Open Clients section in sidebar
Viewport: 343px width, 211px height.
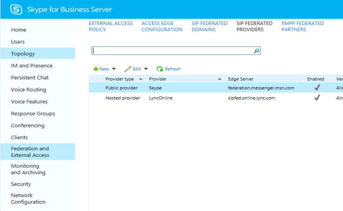point(19,137)
